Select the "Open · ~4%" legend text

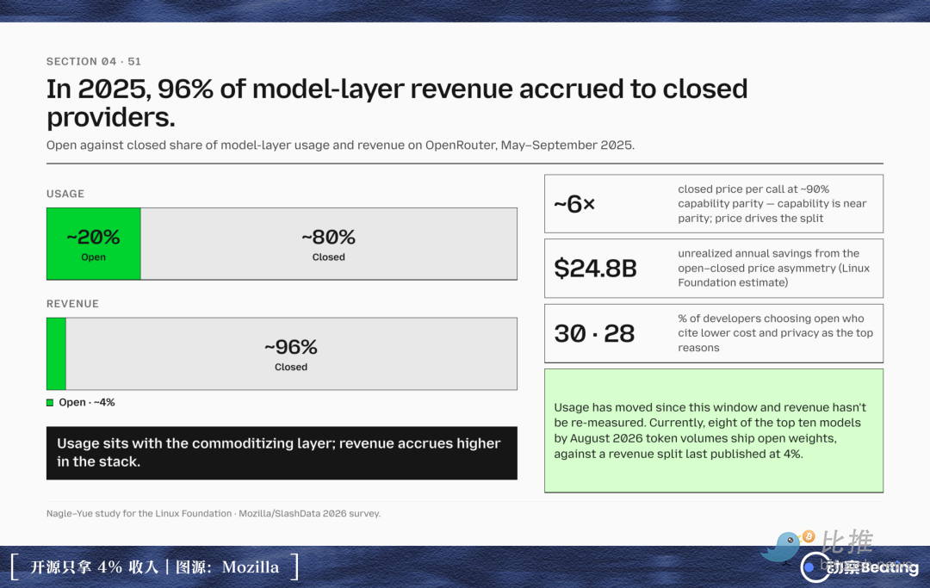[x=87, y=402]
